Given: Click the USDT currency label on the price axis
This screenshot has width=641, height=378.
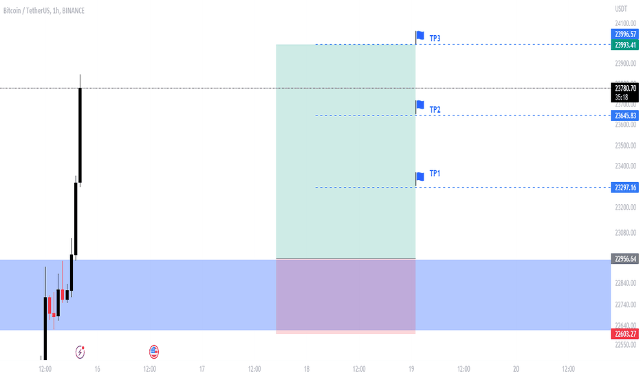Looking at the screenshot, I should pyautogui.click(x=621, y=9).
